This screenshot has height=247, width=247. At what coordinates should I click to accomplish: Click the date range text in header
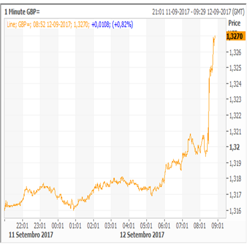198,12
